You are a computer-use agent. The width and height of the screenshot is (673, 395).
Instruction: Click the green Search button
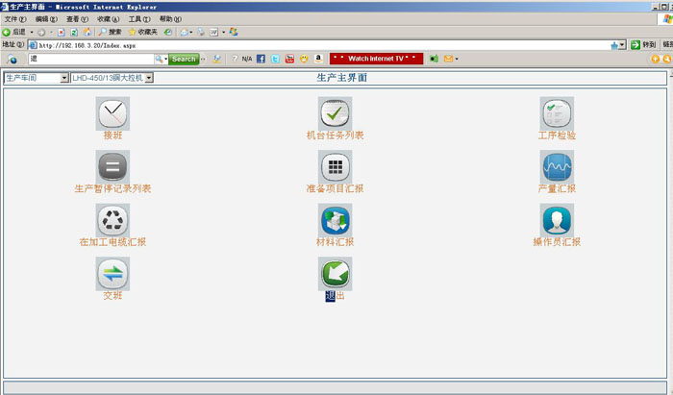pyautogui.click(x=184, y=59)
